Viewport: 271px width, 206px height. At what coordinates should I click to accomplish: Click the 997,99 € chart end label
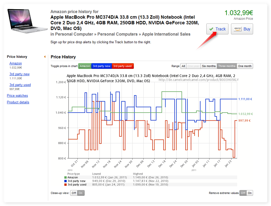click(244, 120)
